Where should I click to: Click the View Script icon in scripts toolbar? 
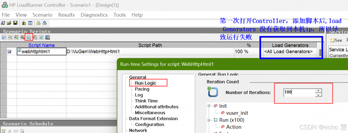click(x=41, y=37)
